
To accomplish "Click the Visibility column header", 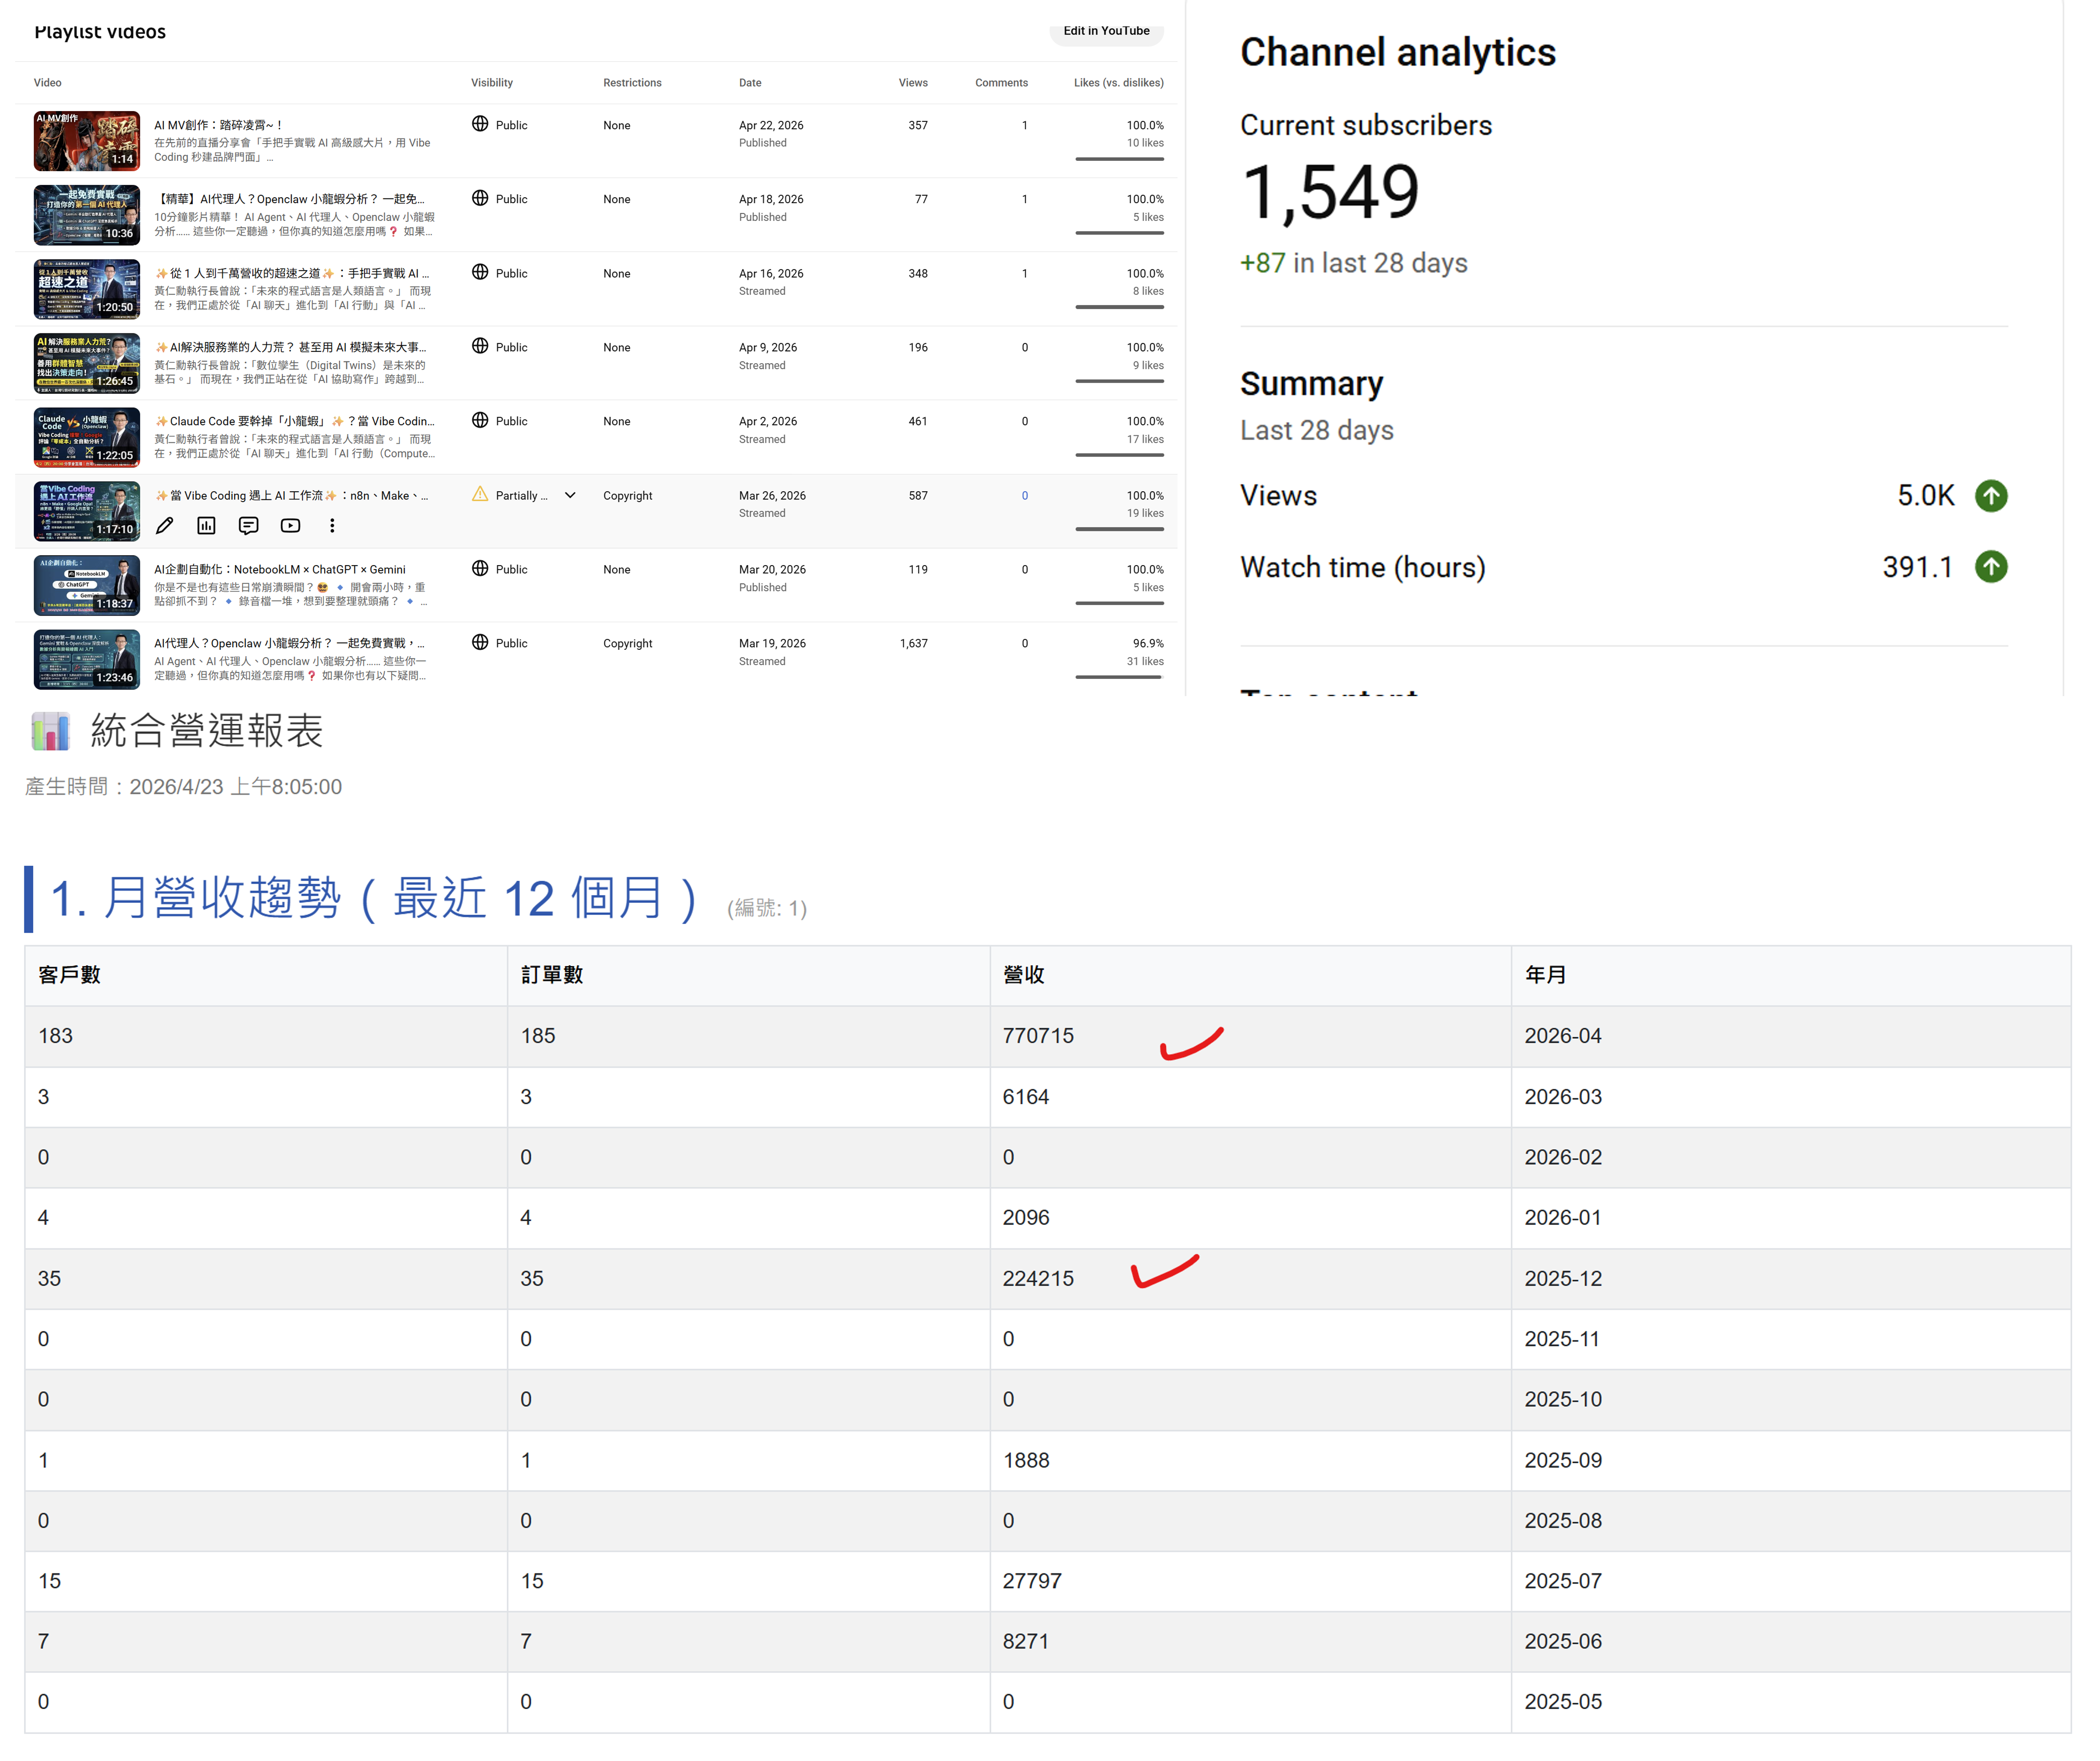I will [x=492, y=83].
